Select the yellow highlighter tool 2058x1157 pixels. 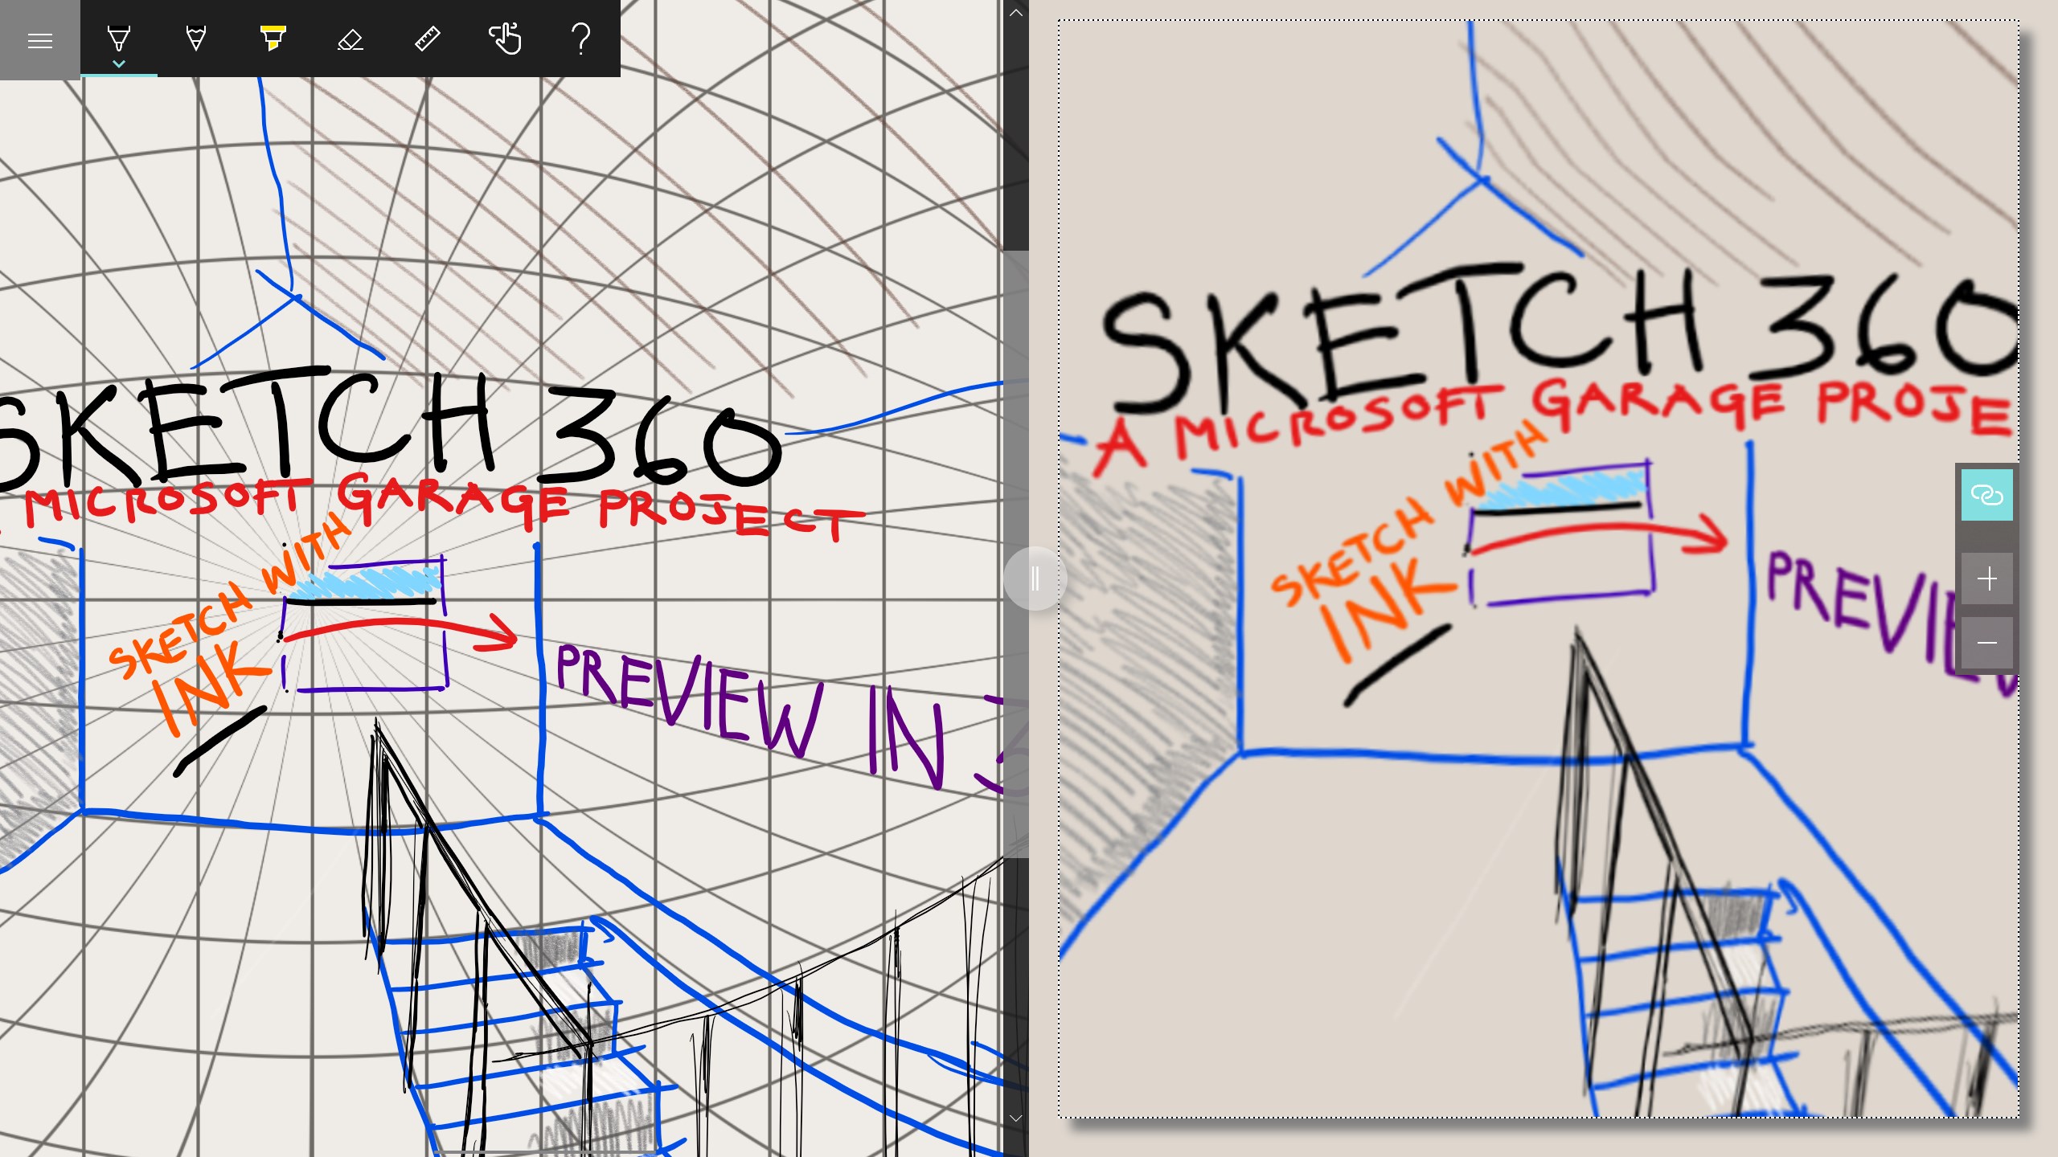[273, 39]
